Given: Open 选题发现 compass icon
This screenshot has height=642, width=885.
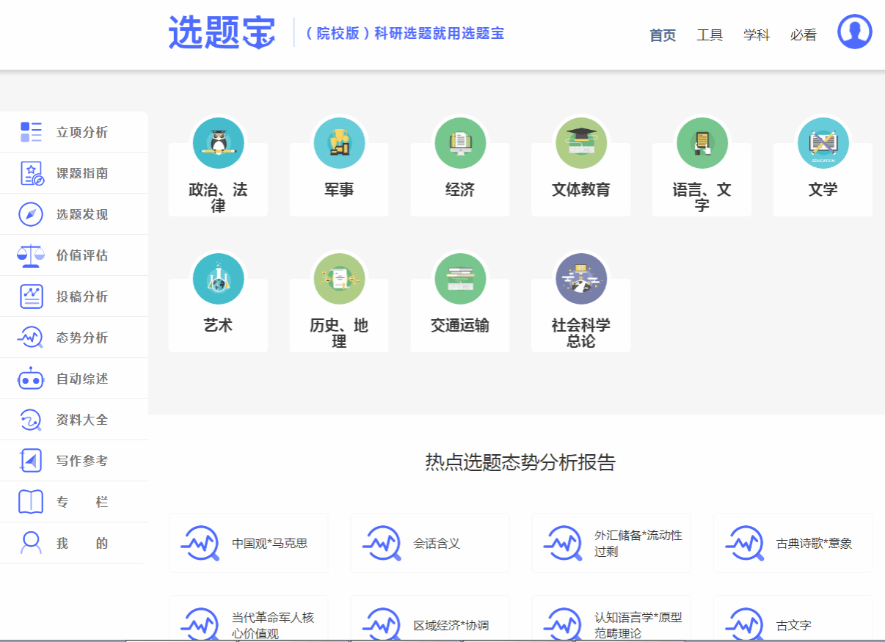Looking at the screenshot, I should (31, 214).
